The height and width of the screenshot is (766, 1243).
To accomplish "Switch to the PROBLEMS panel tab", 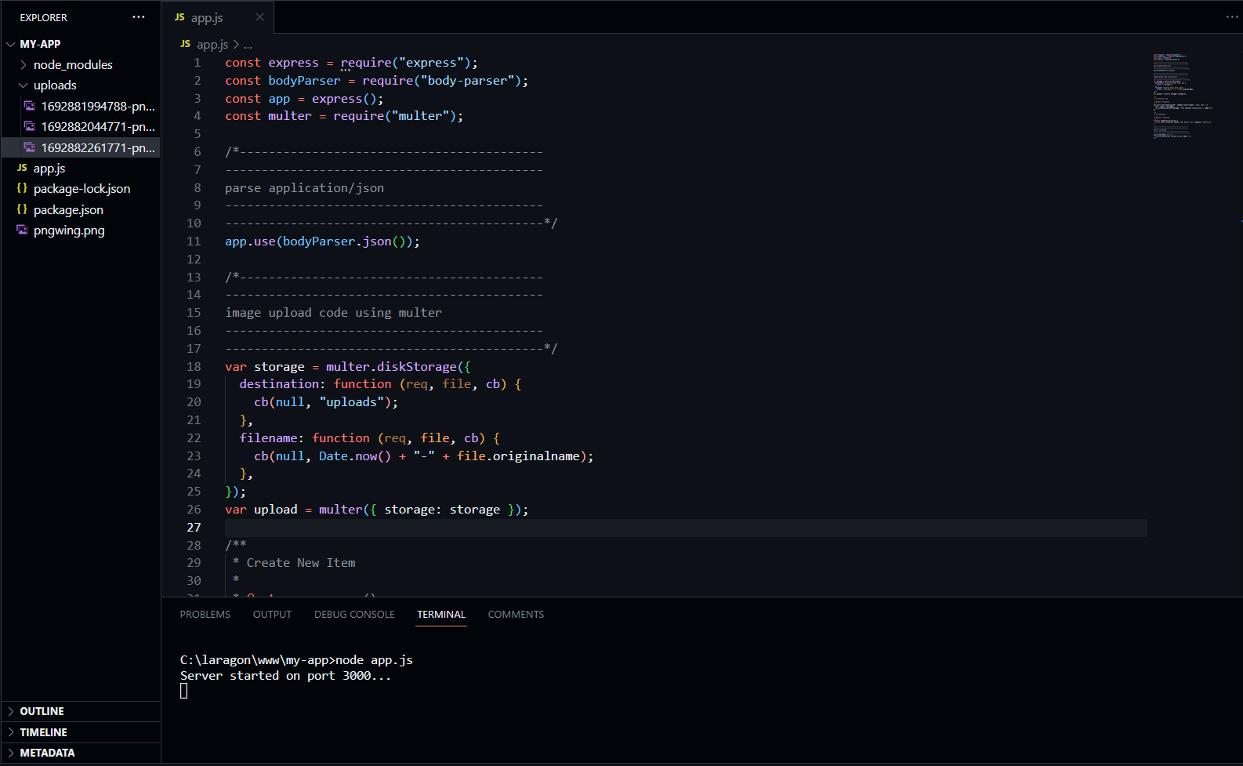I will [205, 614].
